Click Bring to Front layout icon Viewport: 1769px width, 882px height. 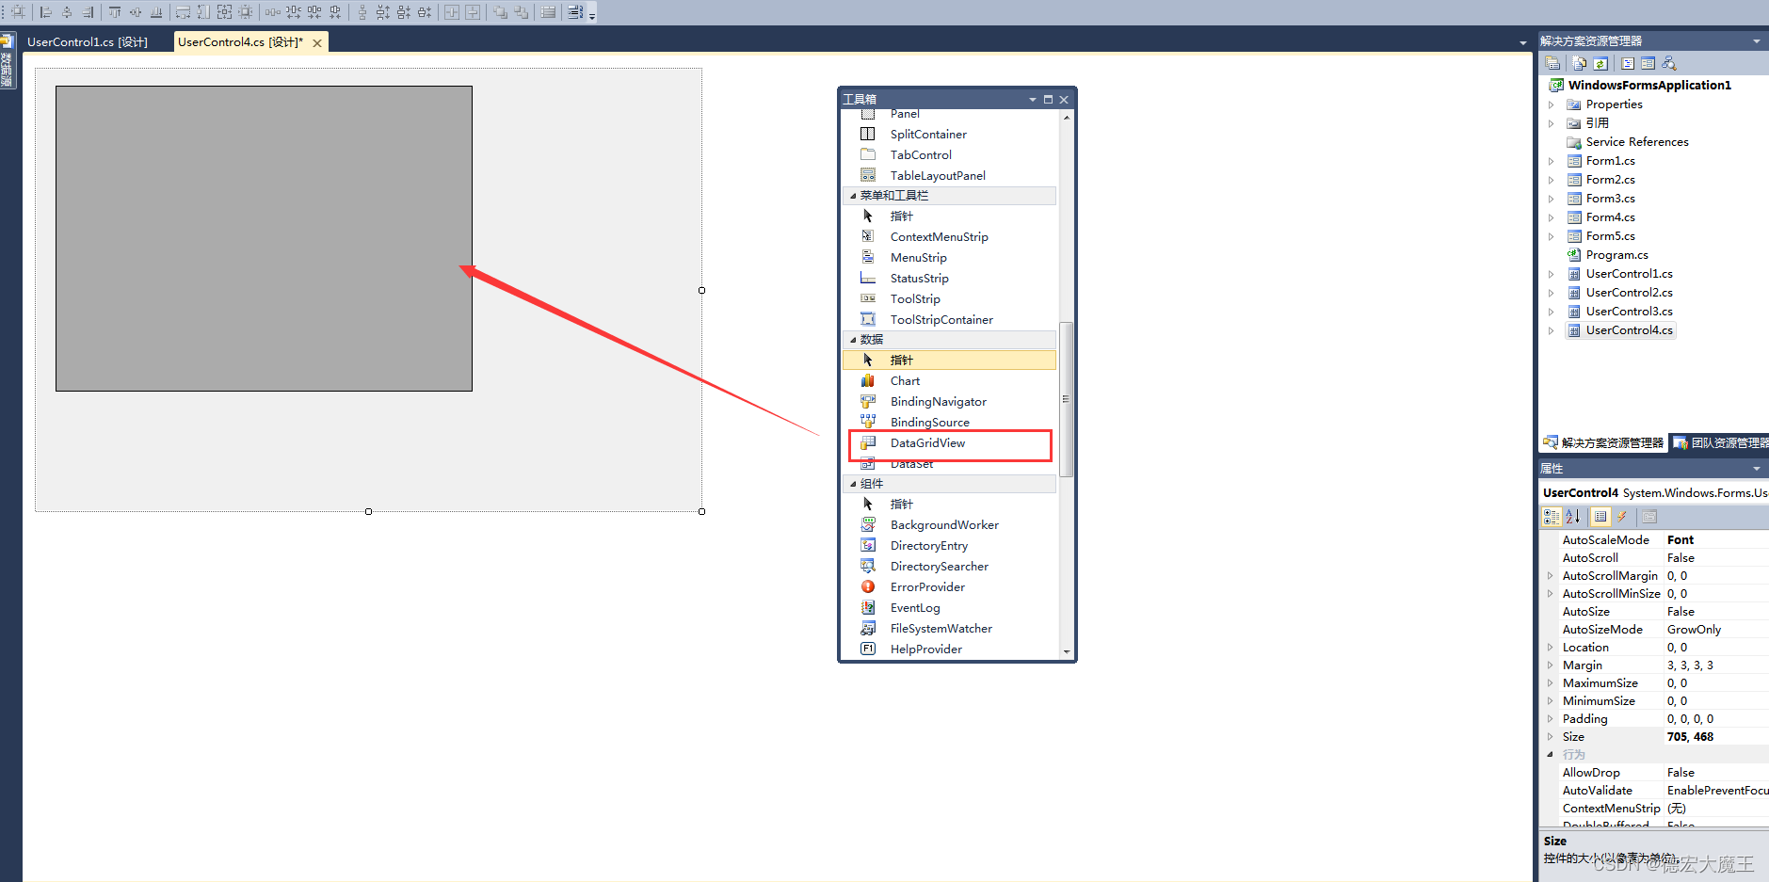click(500, 12)
